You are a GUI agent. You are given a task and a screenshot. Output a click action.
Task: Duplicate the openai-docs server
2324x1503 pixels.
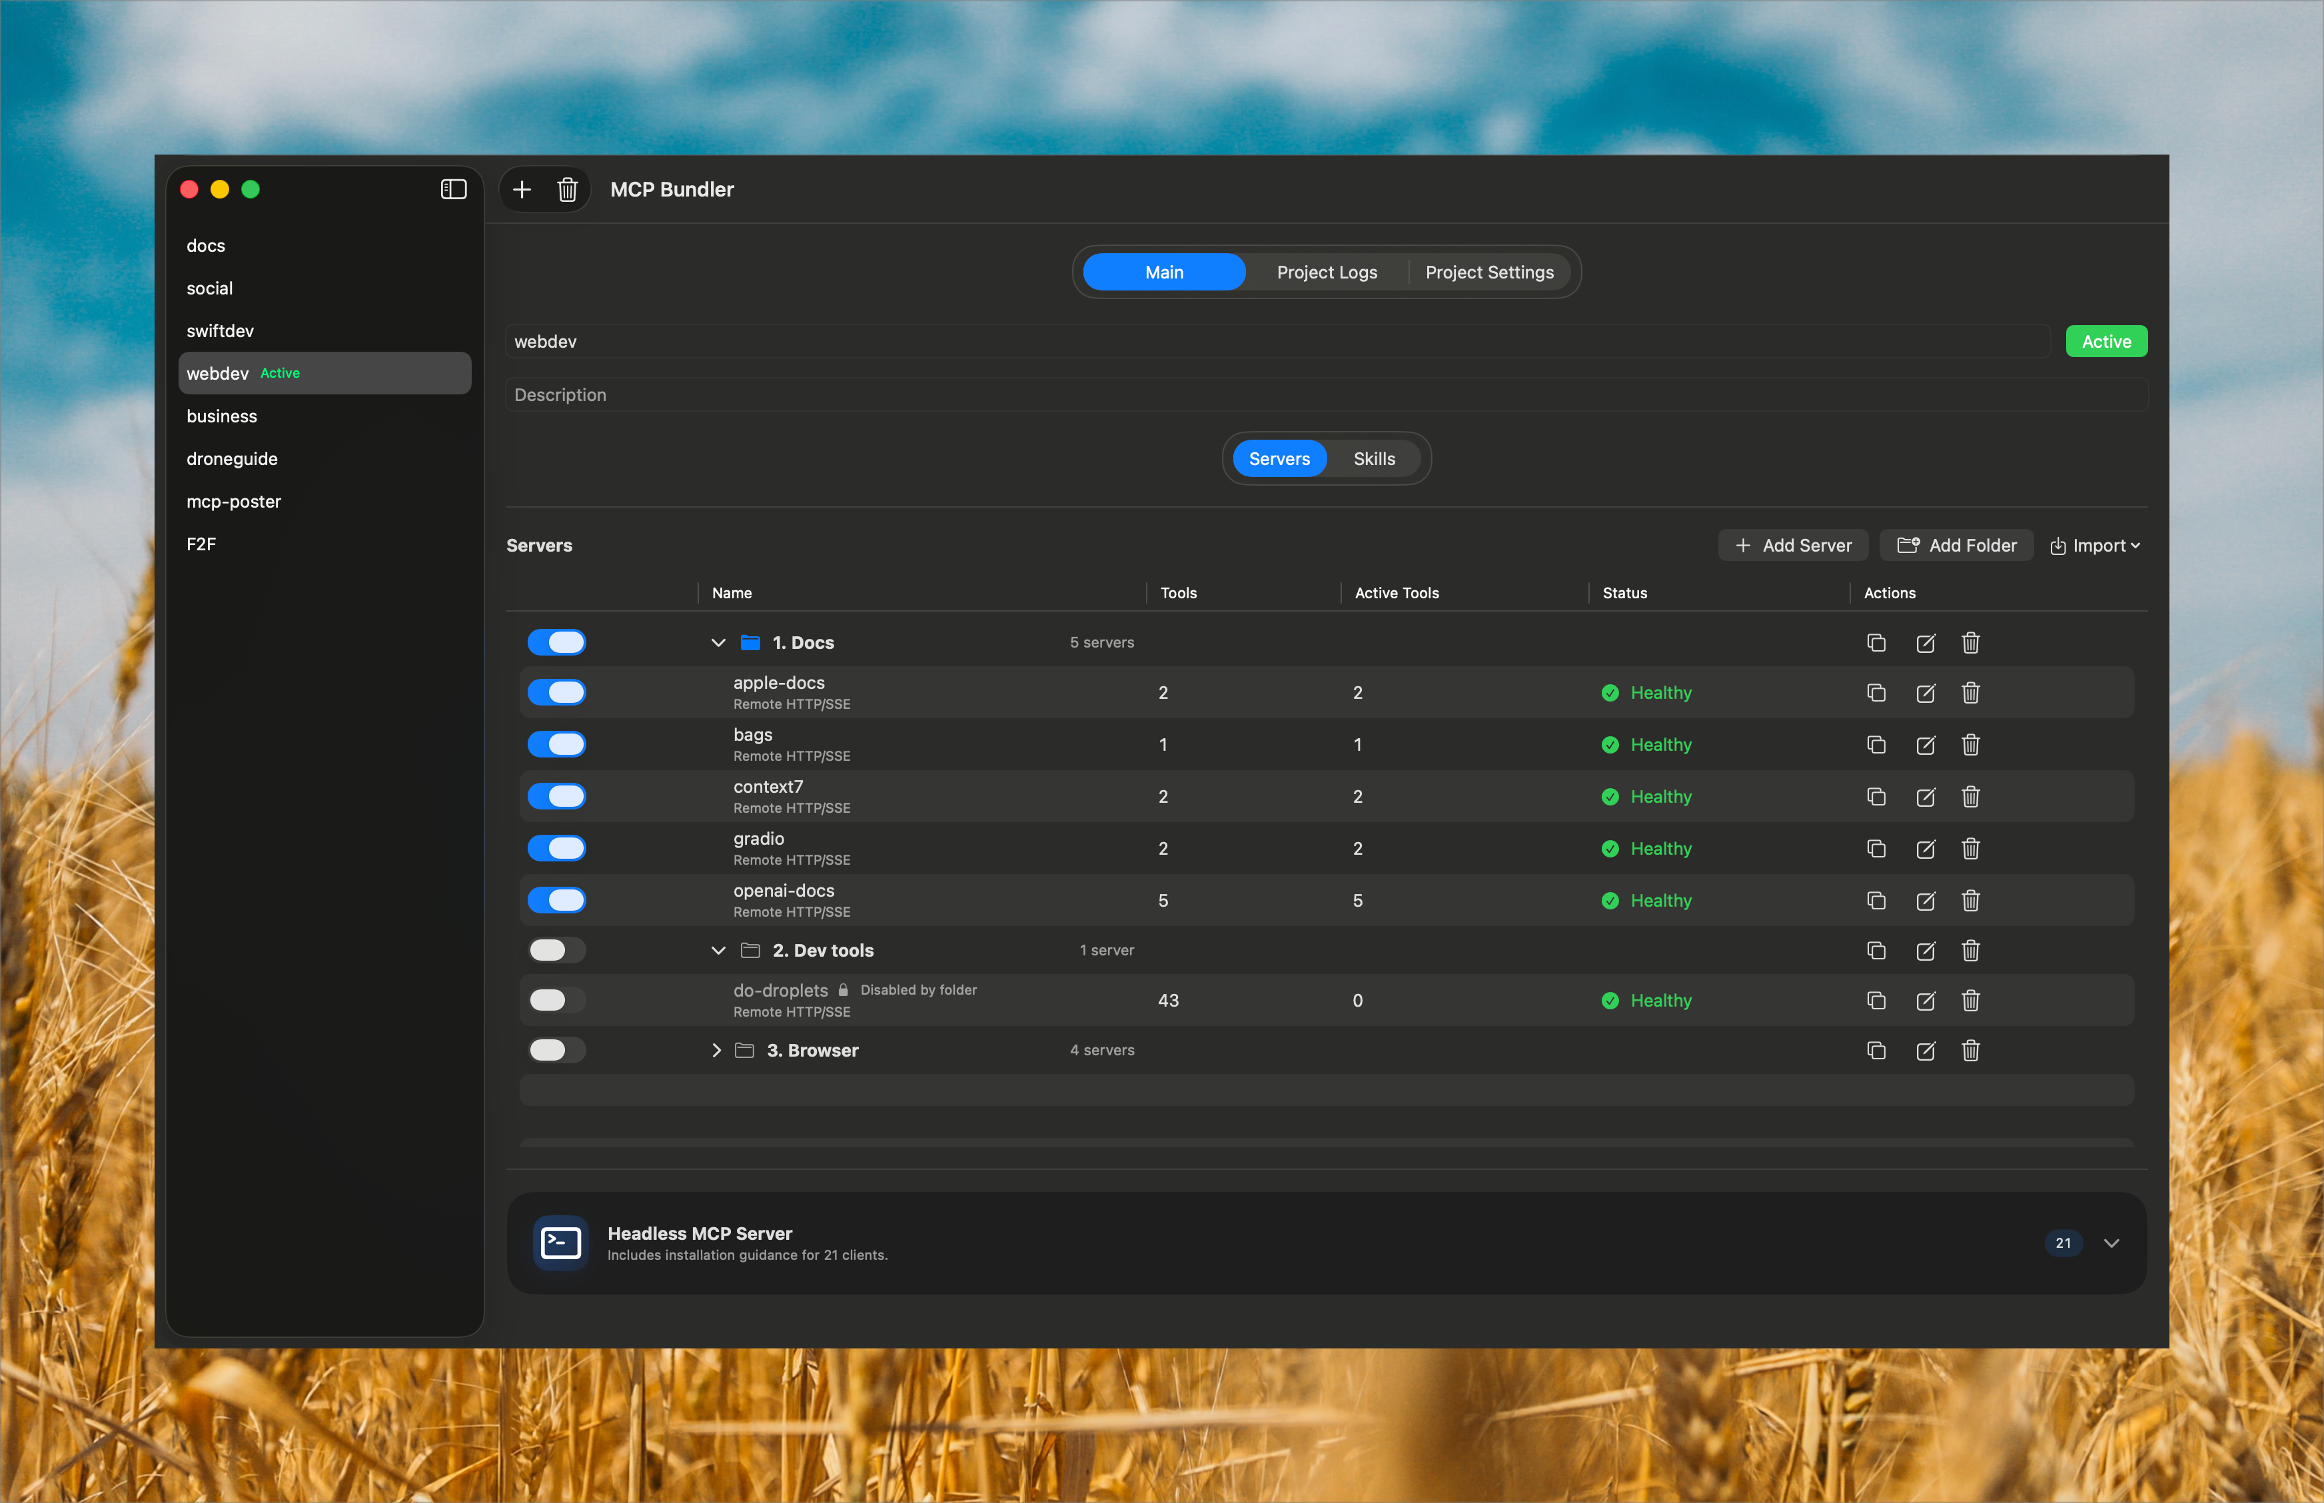pos(1876,900)
